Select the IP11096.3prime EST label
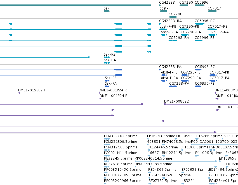 (x=208, y=153)
